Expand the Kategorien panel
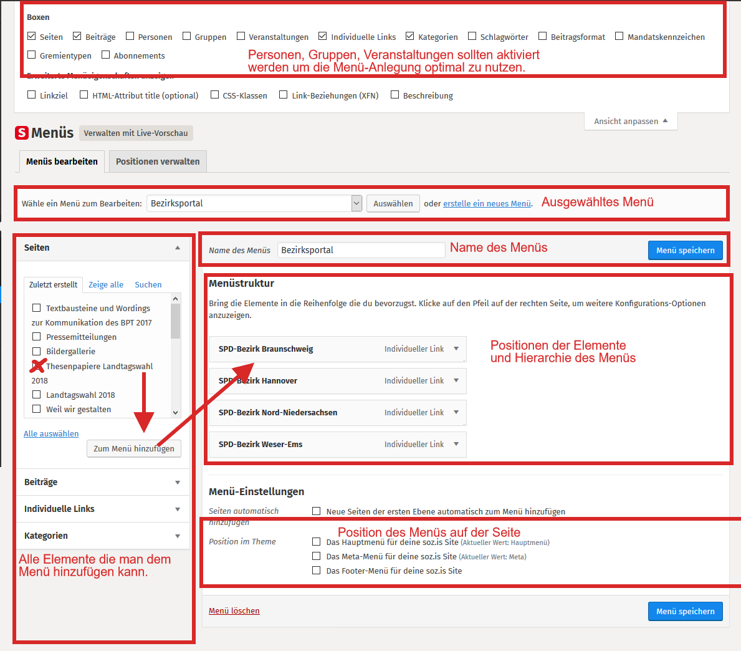Image resolution: width=741 pixels, height=651 pixels. [x=178, y=536]
